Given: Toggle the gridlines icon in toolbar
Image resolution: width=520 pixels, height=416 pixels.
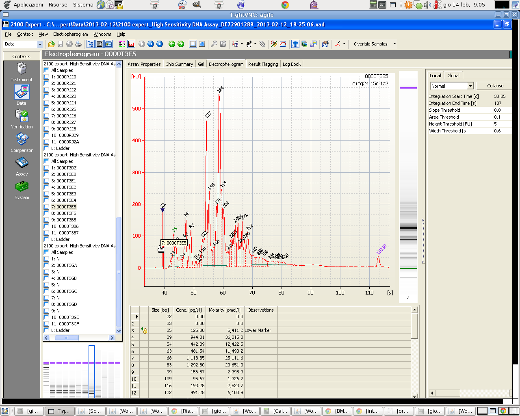Looking at the screenshot, I should 295,44.
